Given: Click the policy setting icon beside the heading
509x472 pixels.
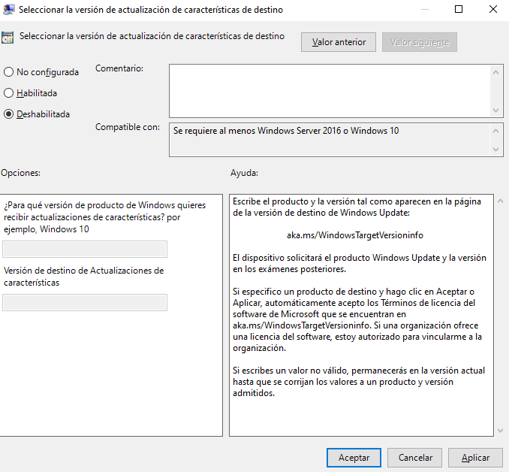Looking at the screenshot, I should (8, 37).
